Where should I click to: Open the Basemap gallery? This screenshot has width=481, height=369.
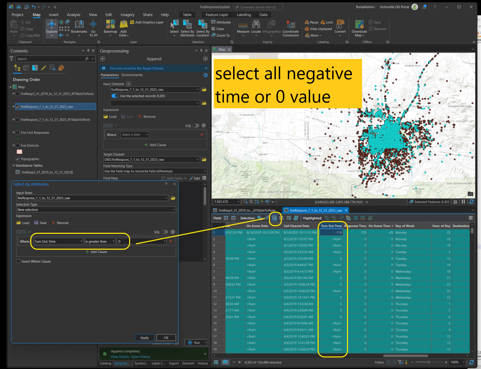coord(110,28)
